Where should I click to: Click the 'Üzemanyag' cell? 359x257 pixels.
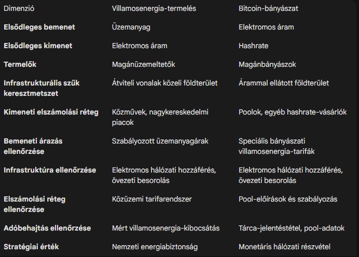click(132, 27)
